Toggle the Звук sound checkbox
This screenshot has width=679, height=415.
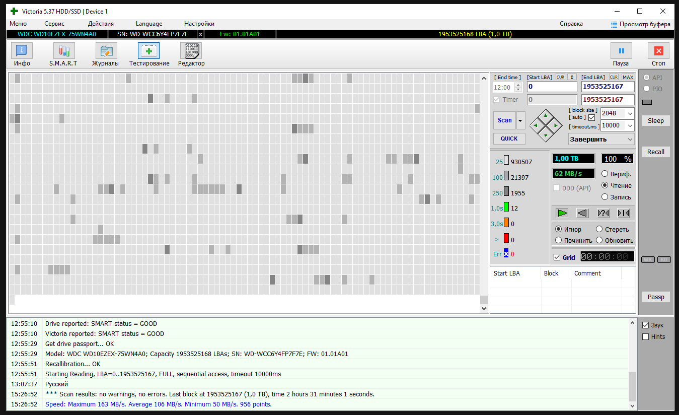(645, 325)
